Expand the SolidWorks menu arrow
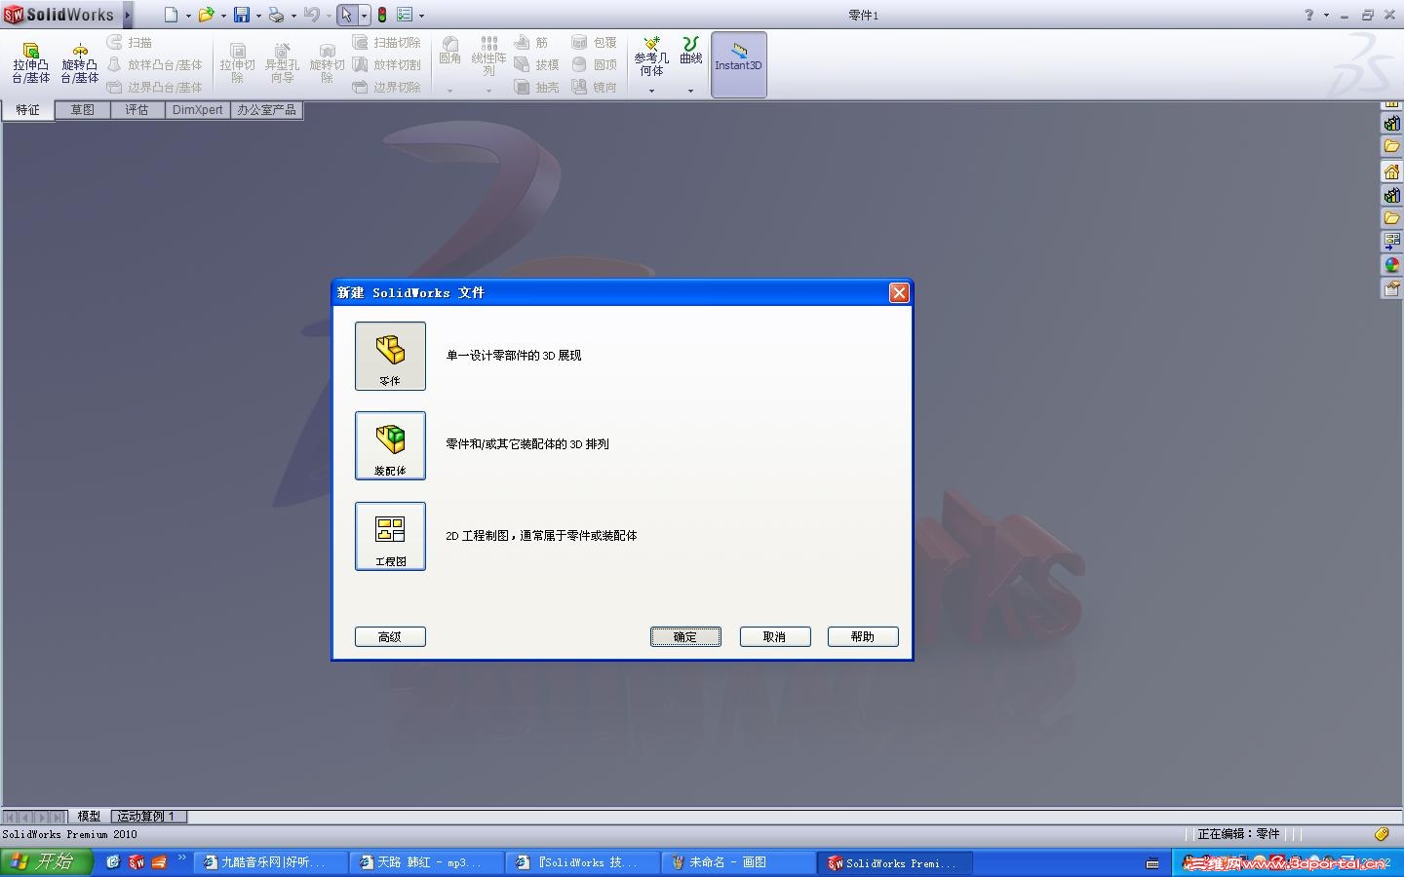Image resolution: width=1404 pixels, height=877 pixels. pos(127,15)
